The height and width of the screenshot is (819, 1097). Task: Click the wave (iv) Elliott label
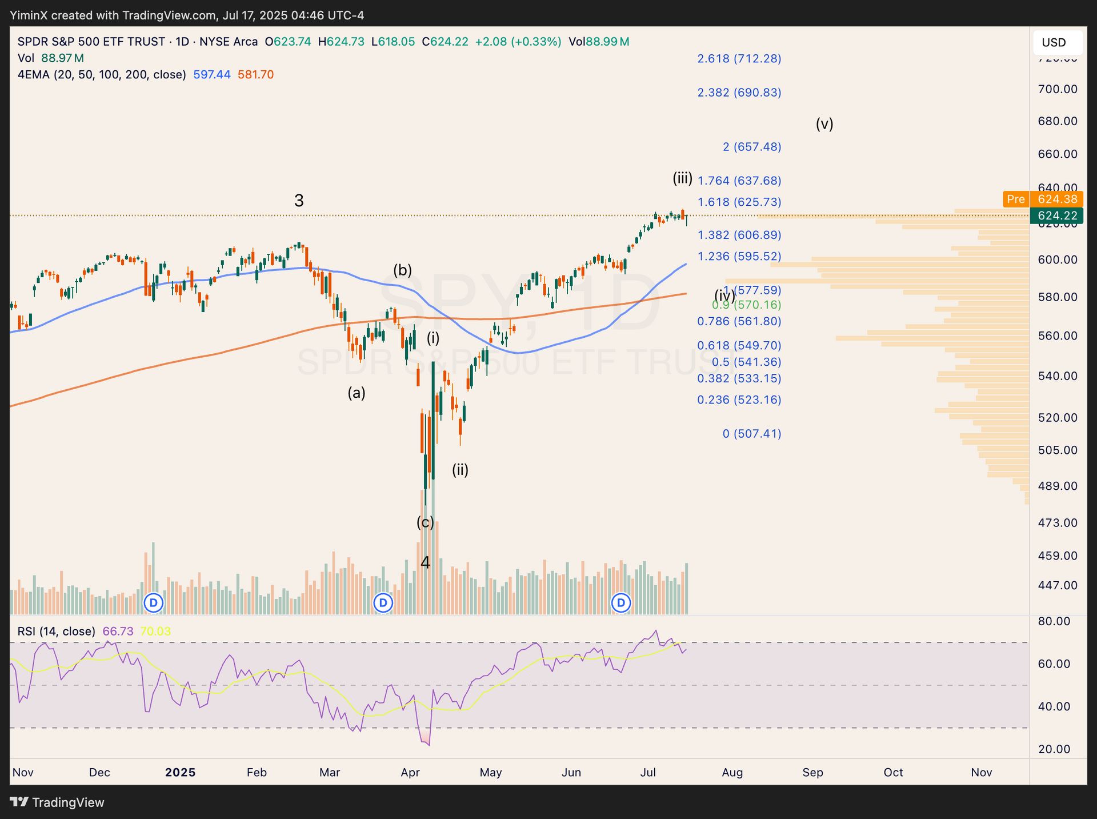(725, 295)
